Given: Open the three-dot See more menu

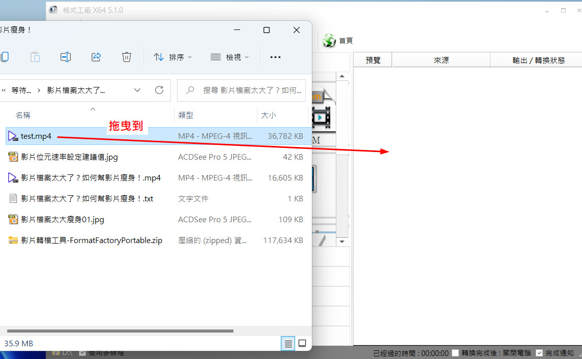Looking at the screenshot, I should [275, 57].
